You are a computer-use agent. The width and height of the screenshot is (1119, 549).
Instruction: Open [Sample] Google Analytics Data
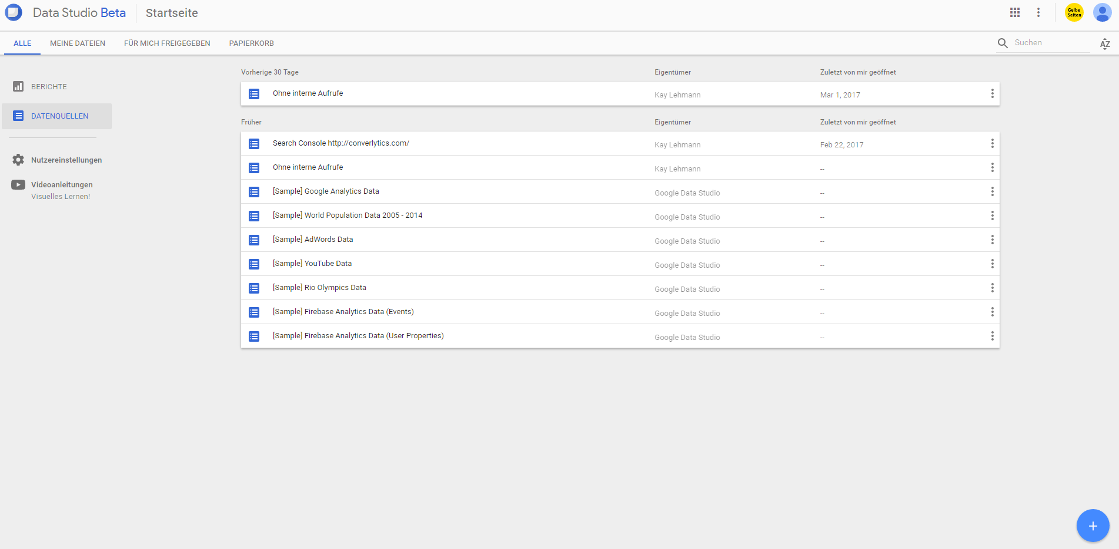click(326, 191)
